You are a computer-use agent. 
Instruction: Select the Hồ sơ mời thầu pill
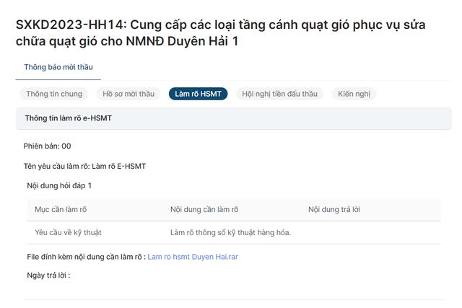coord(128,94)
